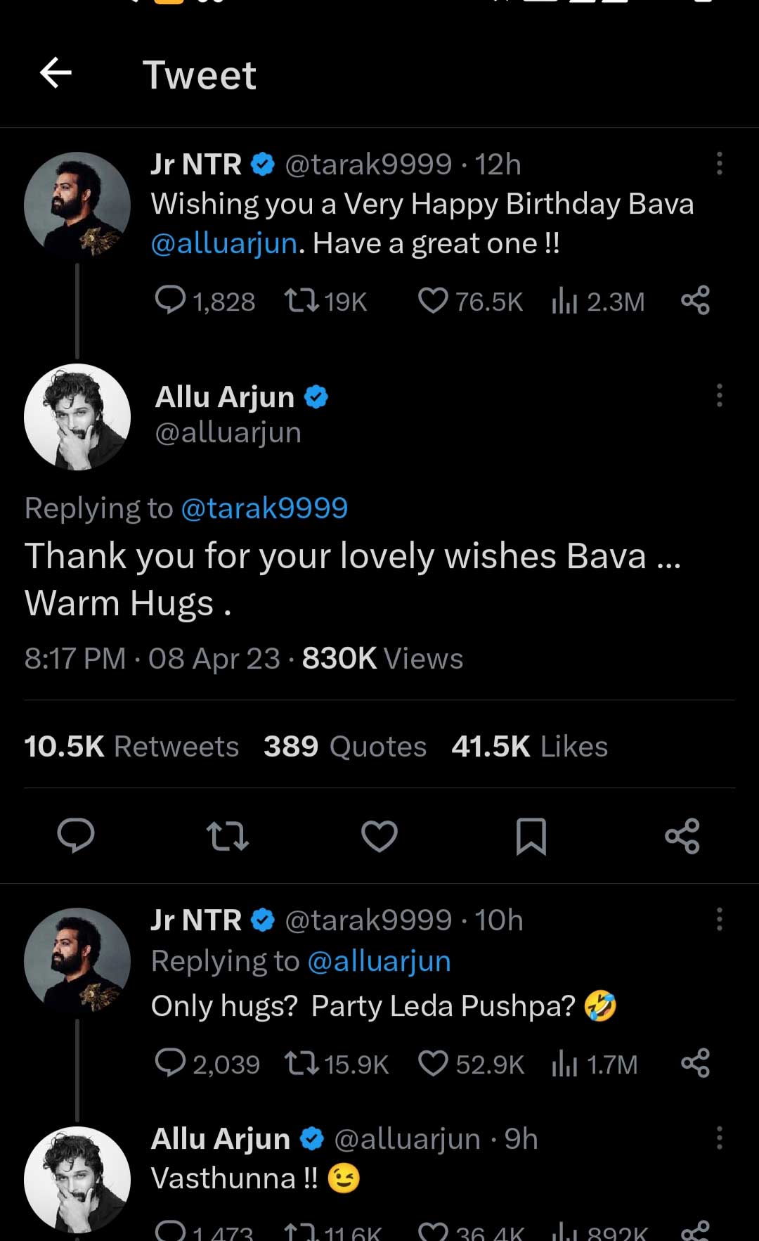Click the verified badge next to Allu Arjun
Viewport: 759px width, 1241px height.
(316, 397)
